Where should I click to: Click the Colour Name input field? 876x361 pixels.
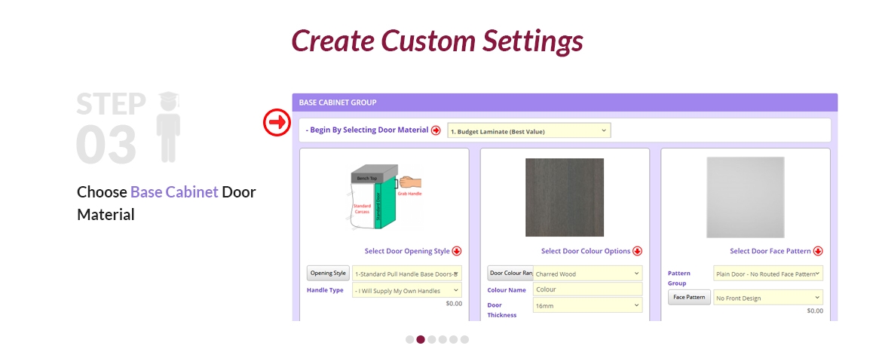(x=587, y=289)
